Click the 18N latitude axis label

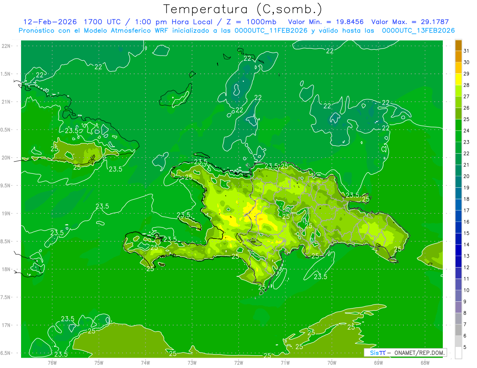point(6,269)
